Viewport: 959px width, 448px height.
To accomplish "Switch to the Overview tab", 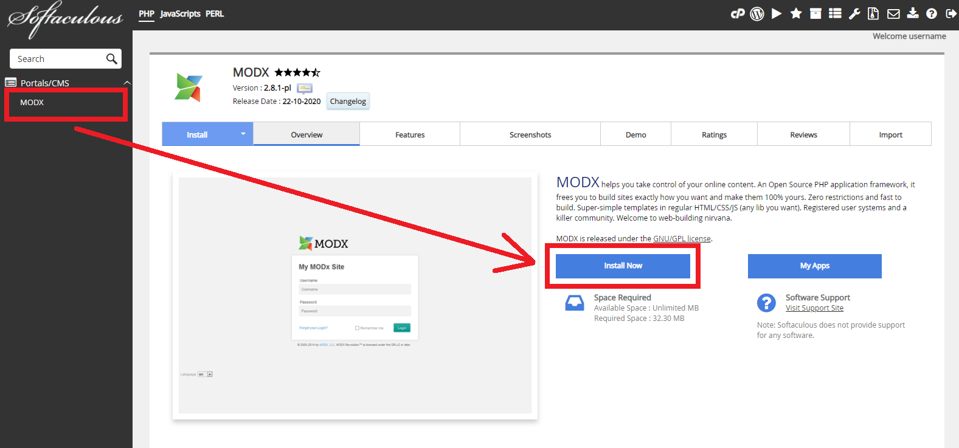I will (306, 134).
